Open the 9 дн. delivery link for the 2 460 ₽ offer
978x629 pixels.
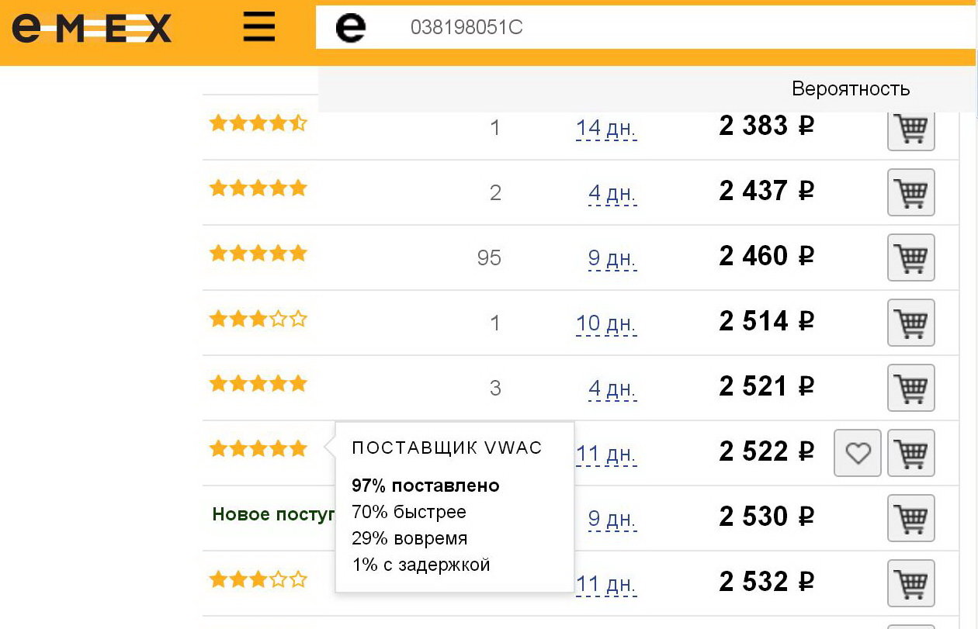pos(612,257)
